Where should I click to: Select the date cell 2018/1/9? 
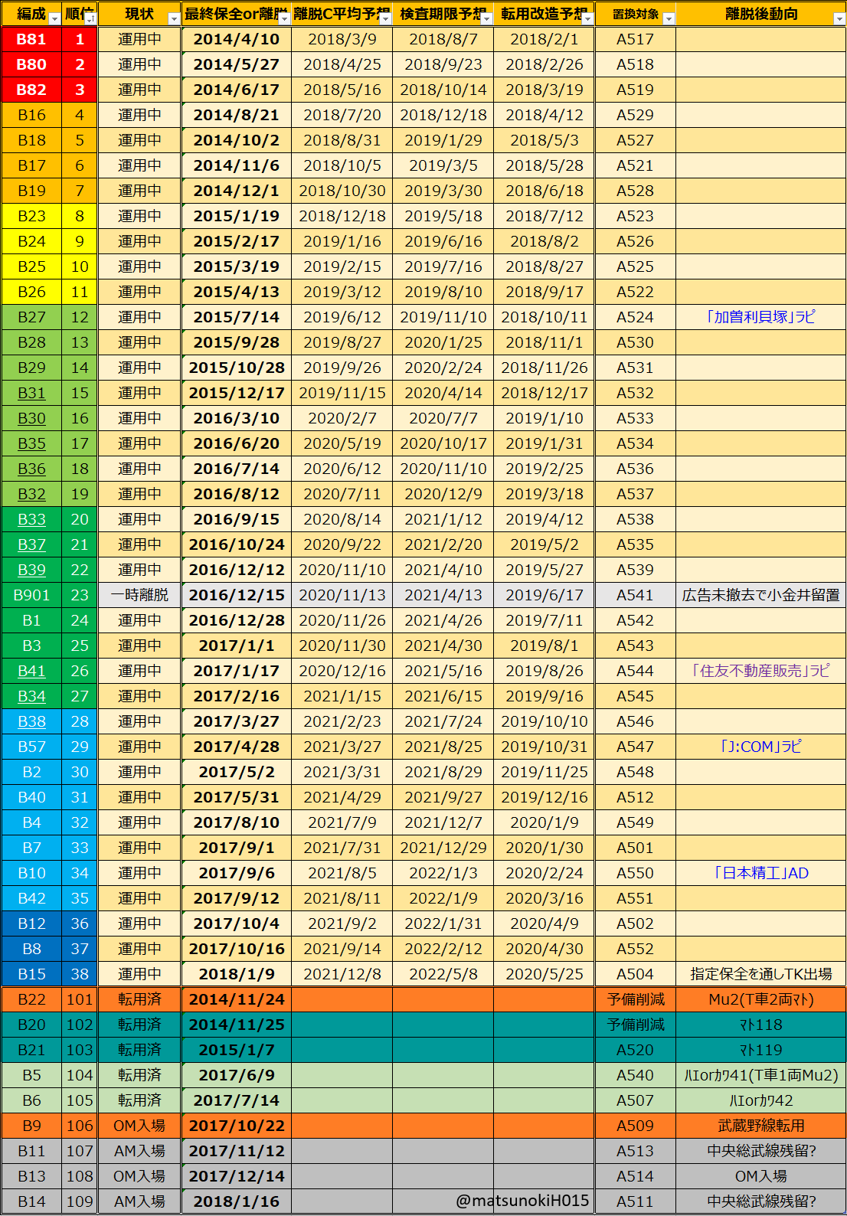click(237, 974)
